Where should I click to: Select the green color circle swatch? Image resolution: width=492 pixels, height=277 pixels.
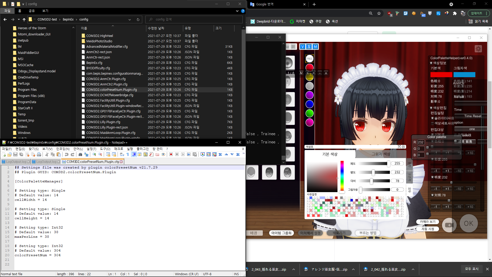coord(310,113)
